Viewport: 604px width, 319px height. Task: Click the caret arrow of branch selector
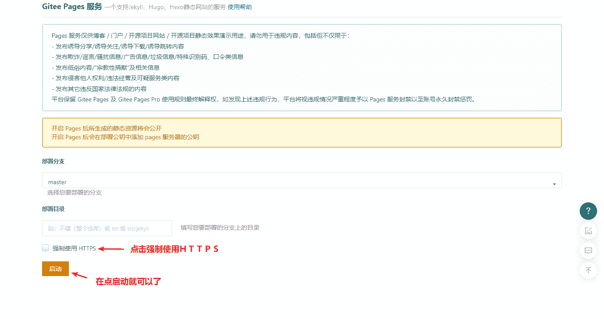[554, 184]
